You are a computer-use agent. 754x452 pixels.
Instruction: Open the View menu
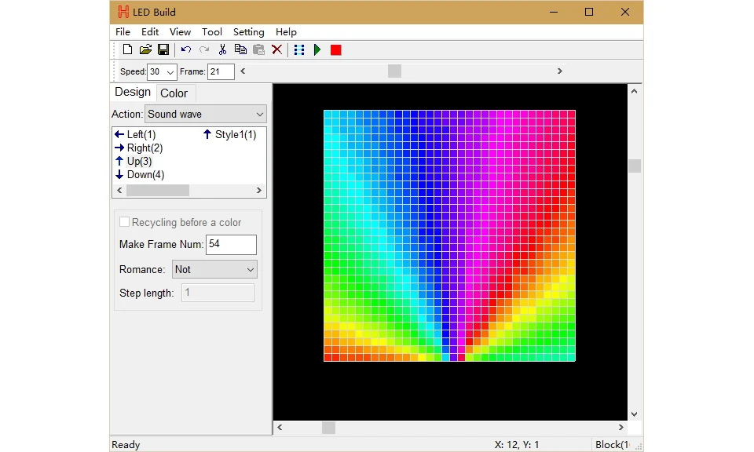[x=181, y=31]
